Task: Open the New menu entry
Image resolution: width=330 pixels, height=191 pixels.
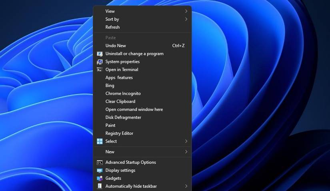Action: click(x=142, y=152)
